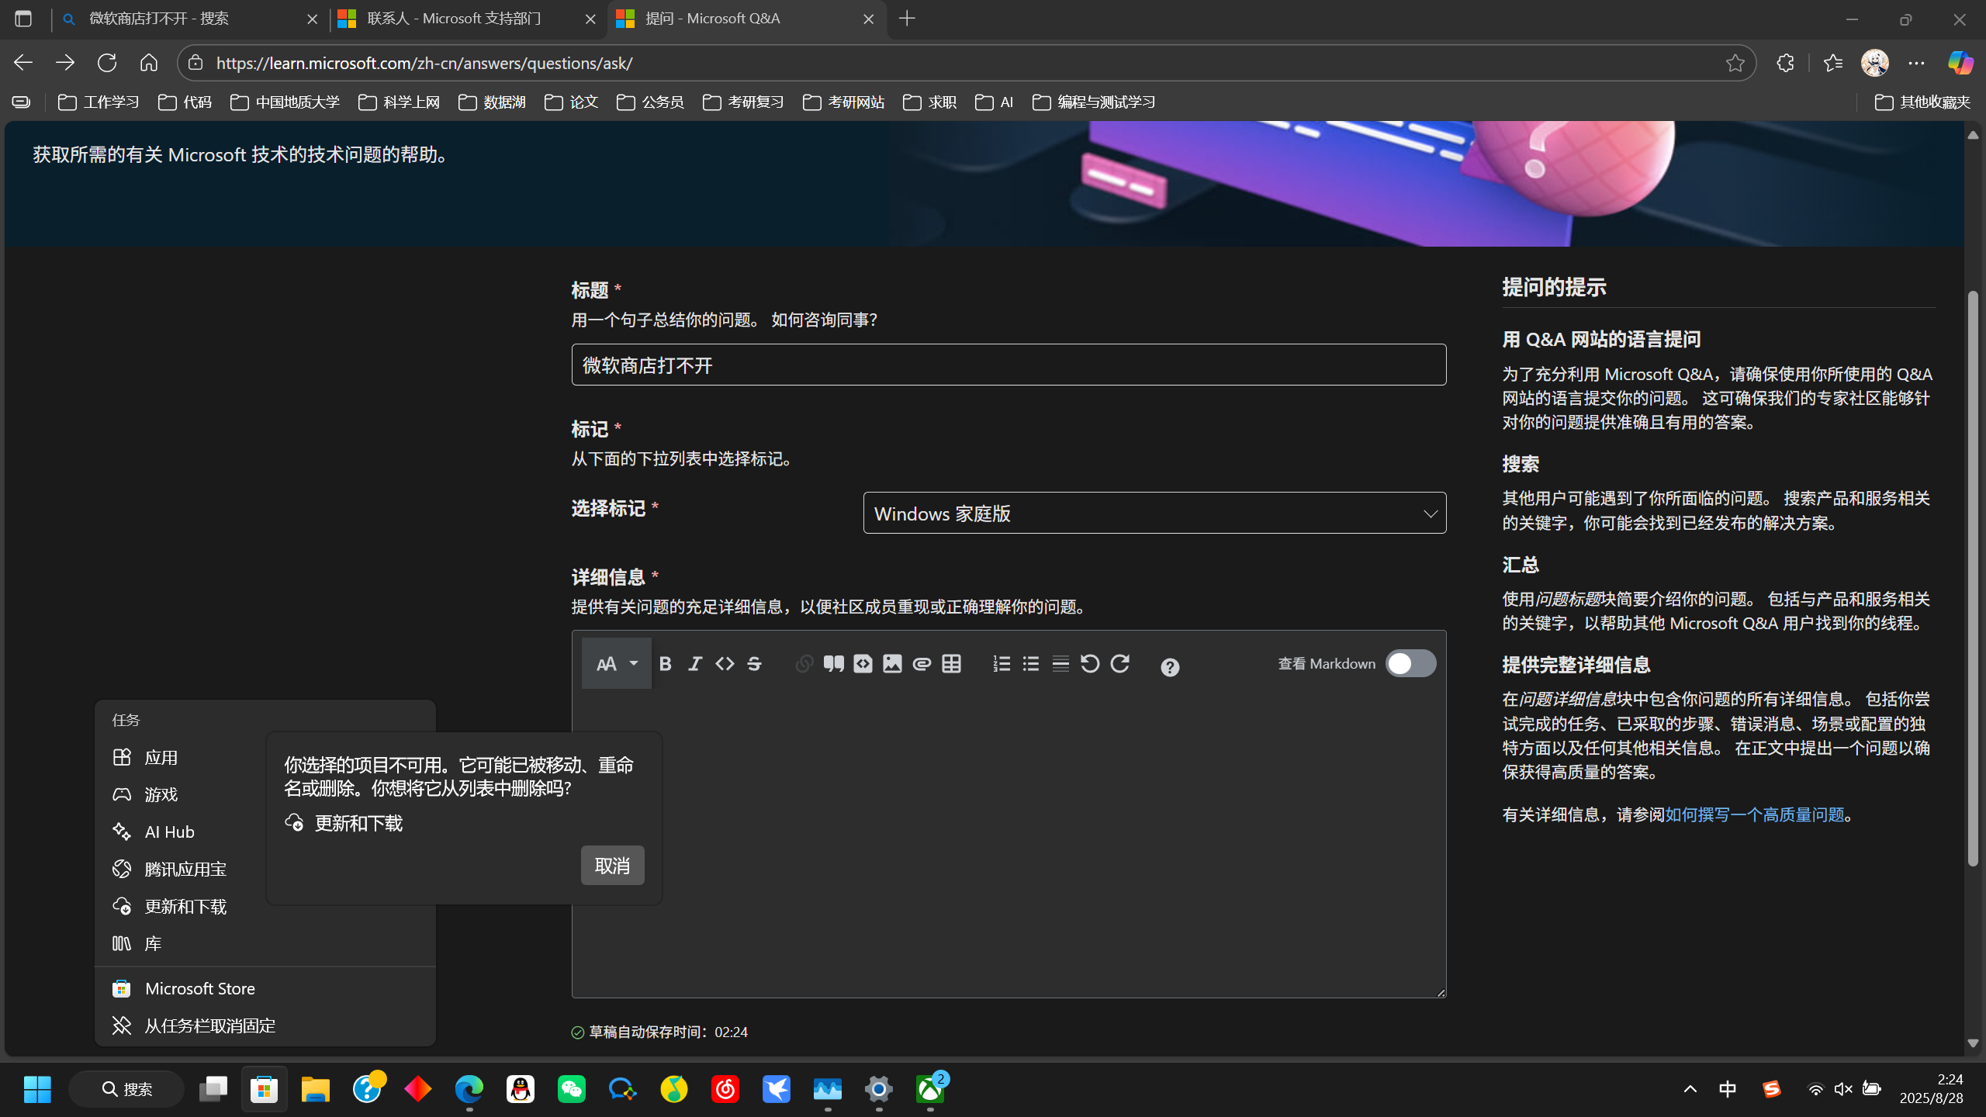Insert a table in the editor
The image size is (1986, 1117).
pos(951,664)
